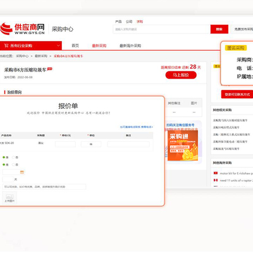Open the motor kit for E rickshaw listing
253x253 pixels.
236,173
